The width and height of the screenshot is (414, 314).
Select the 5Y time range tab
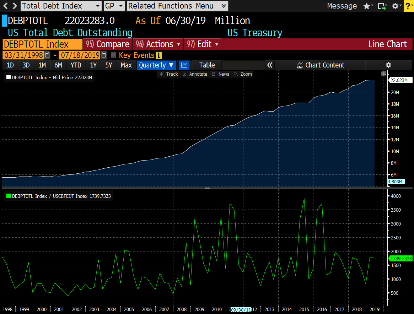(x=109, y=65)
